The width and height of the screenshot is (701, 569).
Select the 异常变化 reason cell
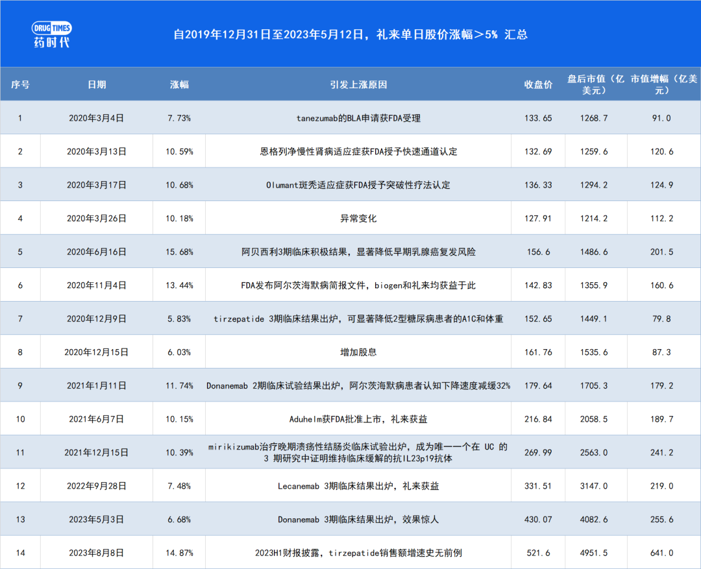358,219
